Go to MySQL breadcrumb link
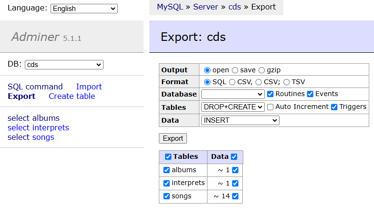Viewport: 374px width, 214px height. tap(170, 7)
